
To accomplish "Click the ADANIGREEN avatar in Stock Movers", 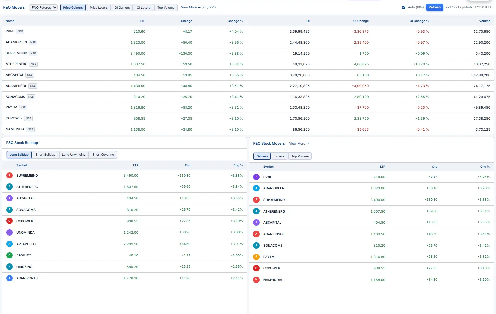I will (x=256, y=188).
